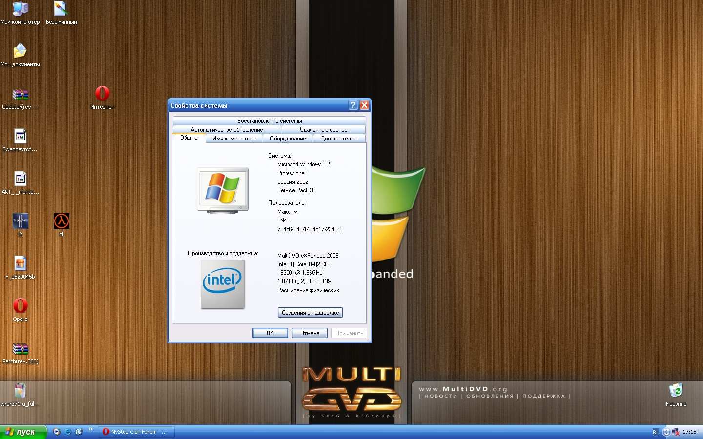Expand hidden quick launch items chevron
Image resolution: width=703 pixels, height=439 pixels.
[x=90, y=429]
